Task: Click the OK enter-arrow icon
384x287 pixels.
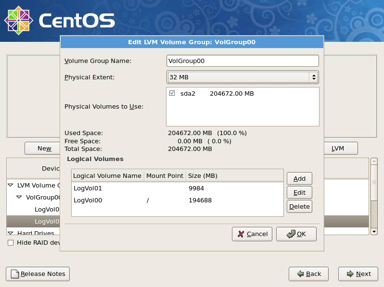Action: (291, 234)
